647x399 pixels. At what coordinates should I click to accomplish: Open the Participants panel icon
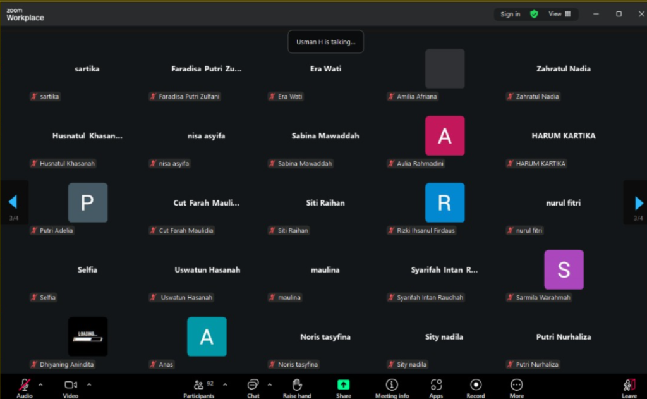pos(198,385)
